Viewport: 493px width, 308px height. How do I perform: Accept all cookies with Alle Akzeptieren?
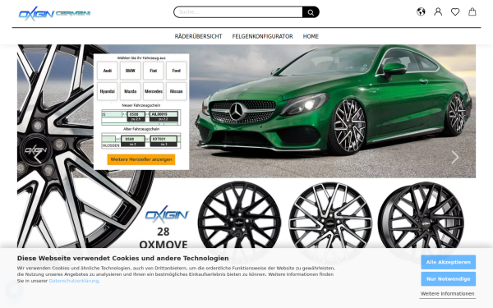click(x=448, y=262)
